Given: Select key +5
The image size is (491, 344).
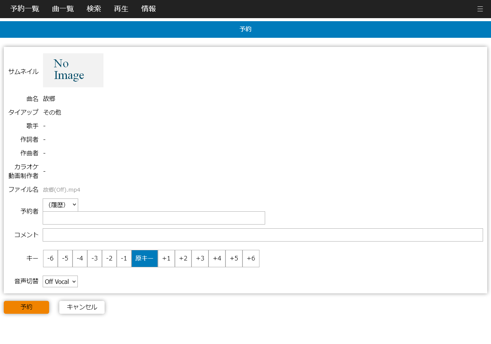Looking at the screenshot, I should [x=234, y=259].
